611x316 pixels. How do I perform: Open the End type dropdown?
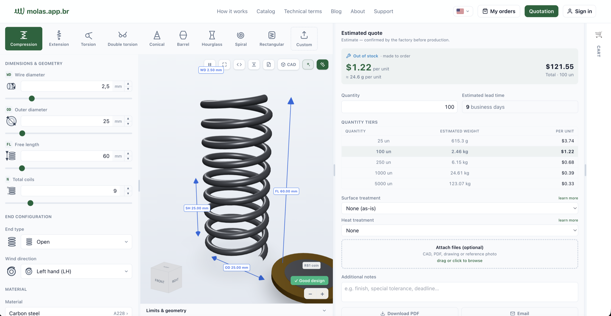click(x=76, y=242)
